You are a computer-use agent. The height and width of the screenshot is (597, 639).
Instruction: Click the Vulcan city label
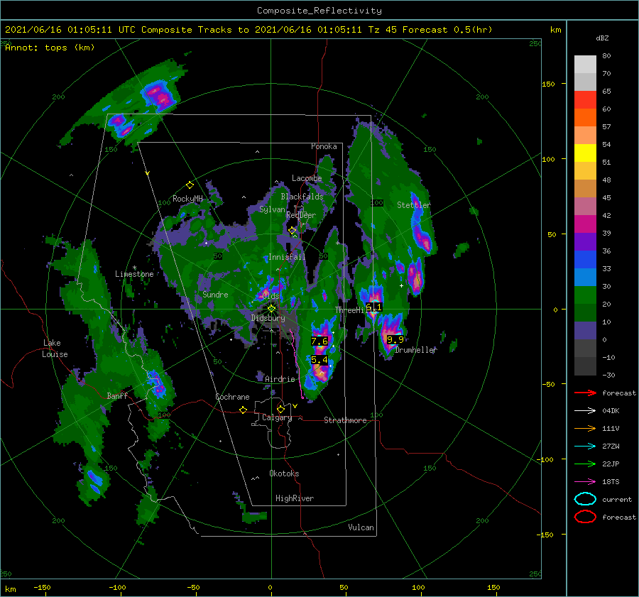(x=361, y=527)
